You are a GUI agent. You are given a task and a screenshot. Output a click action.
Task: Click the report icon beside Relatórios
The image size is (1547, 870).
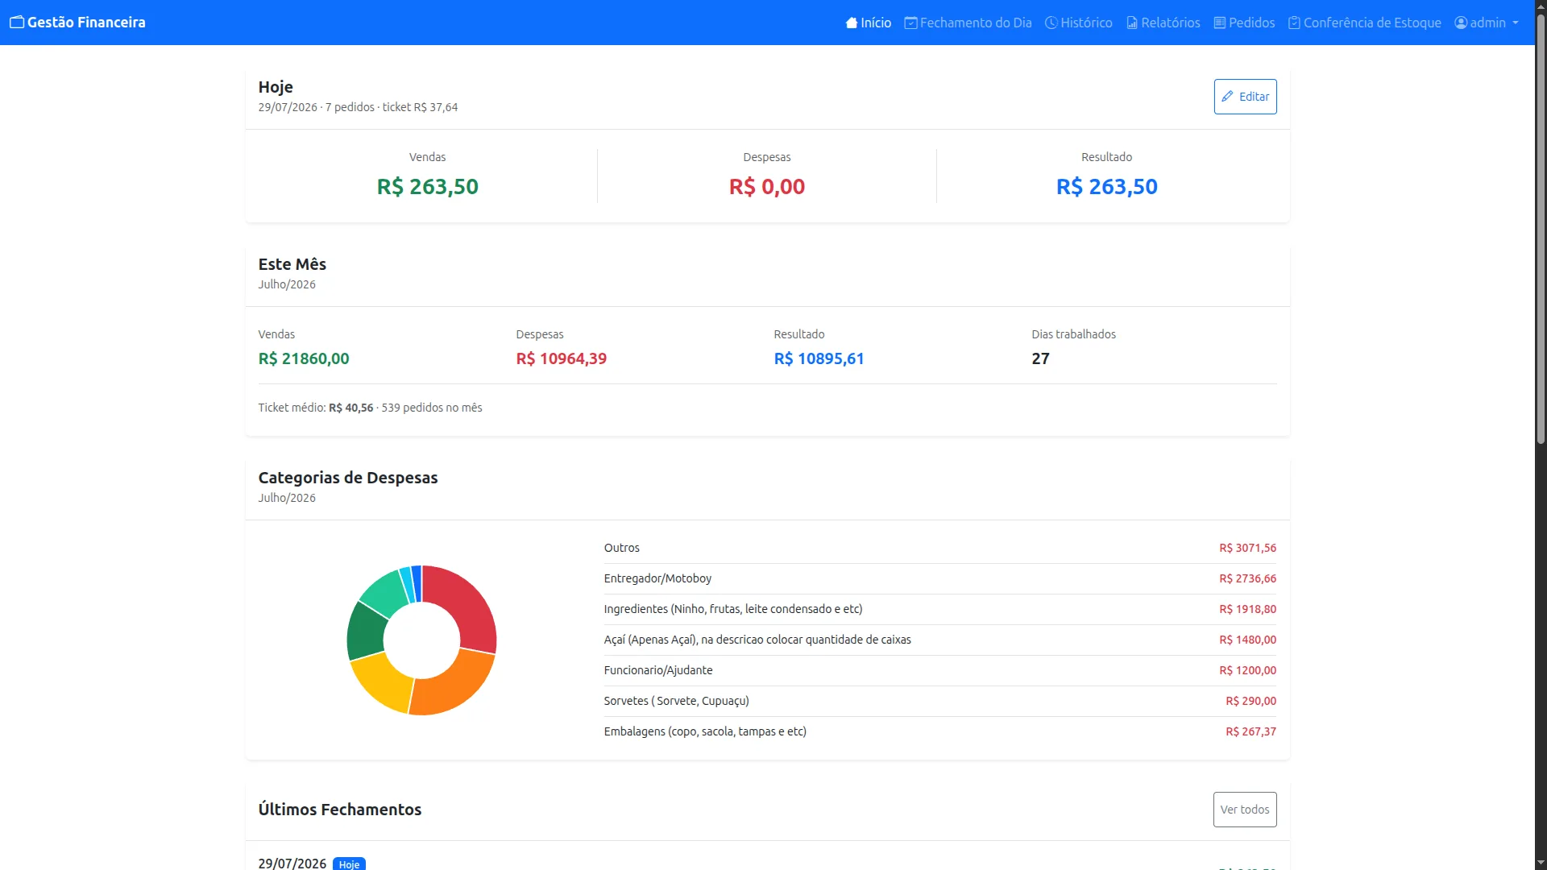click(x=1132, y=23)
